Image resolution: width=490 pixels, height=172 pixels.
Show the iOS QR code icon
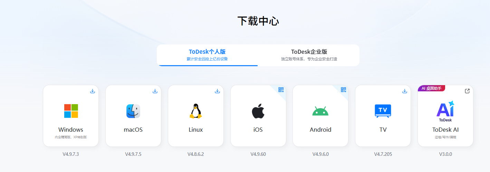(281, 90)
